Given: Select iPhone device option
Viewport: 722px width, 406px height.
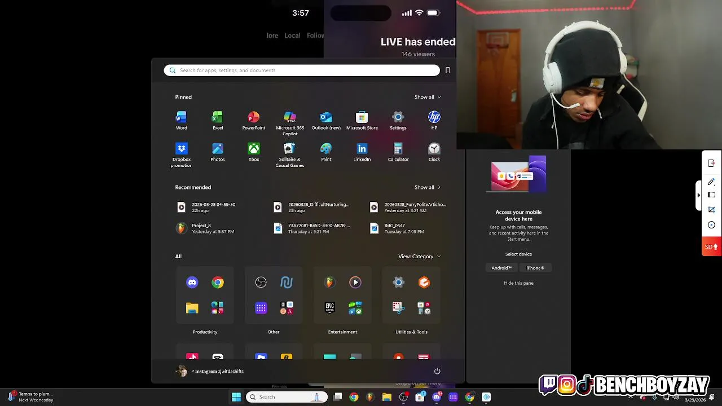Looking at the screenshot, I should [535, 268].
